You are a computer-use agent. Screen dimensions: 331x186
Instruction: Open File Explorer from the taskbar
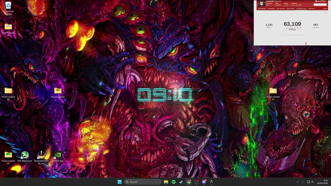[x=166, y=182]
